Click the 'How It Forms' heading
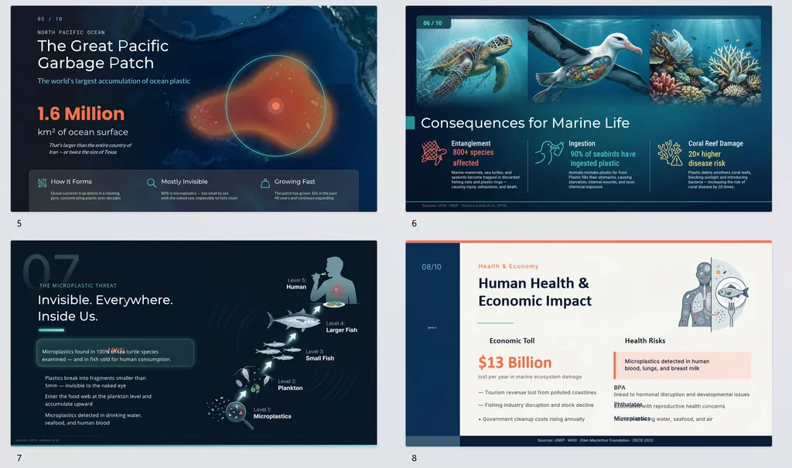This screenshot has width=792, height=468. 71,182
